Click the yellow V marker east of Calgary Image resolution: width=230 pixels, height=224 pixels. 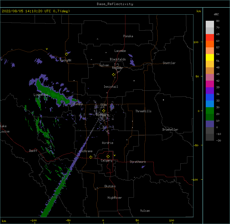(114, 155)
